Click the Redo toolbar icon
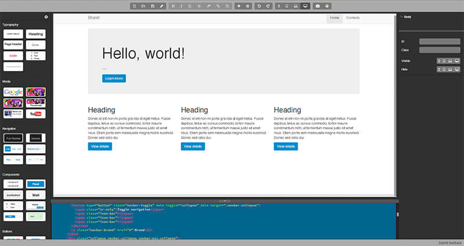The image size is (464, 246). point(268,6)
